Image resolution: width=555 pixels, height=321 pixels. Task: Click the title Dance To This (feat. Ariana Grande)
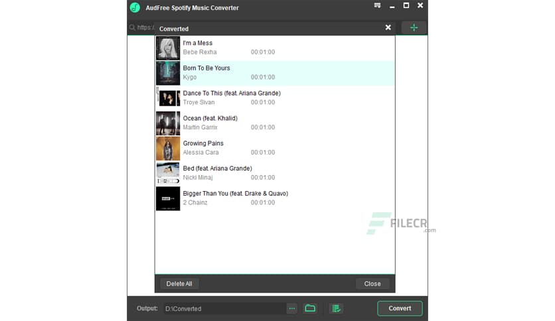[x=232, y=93]
